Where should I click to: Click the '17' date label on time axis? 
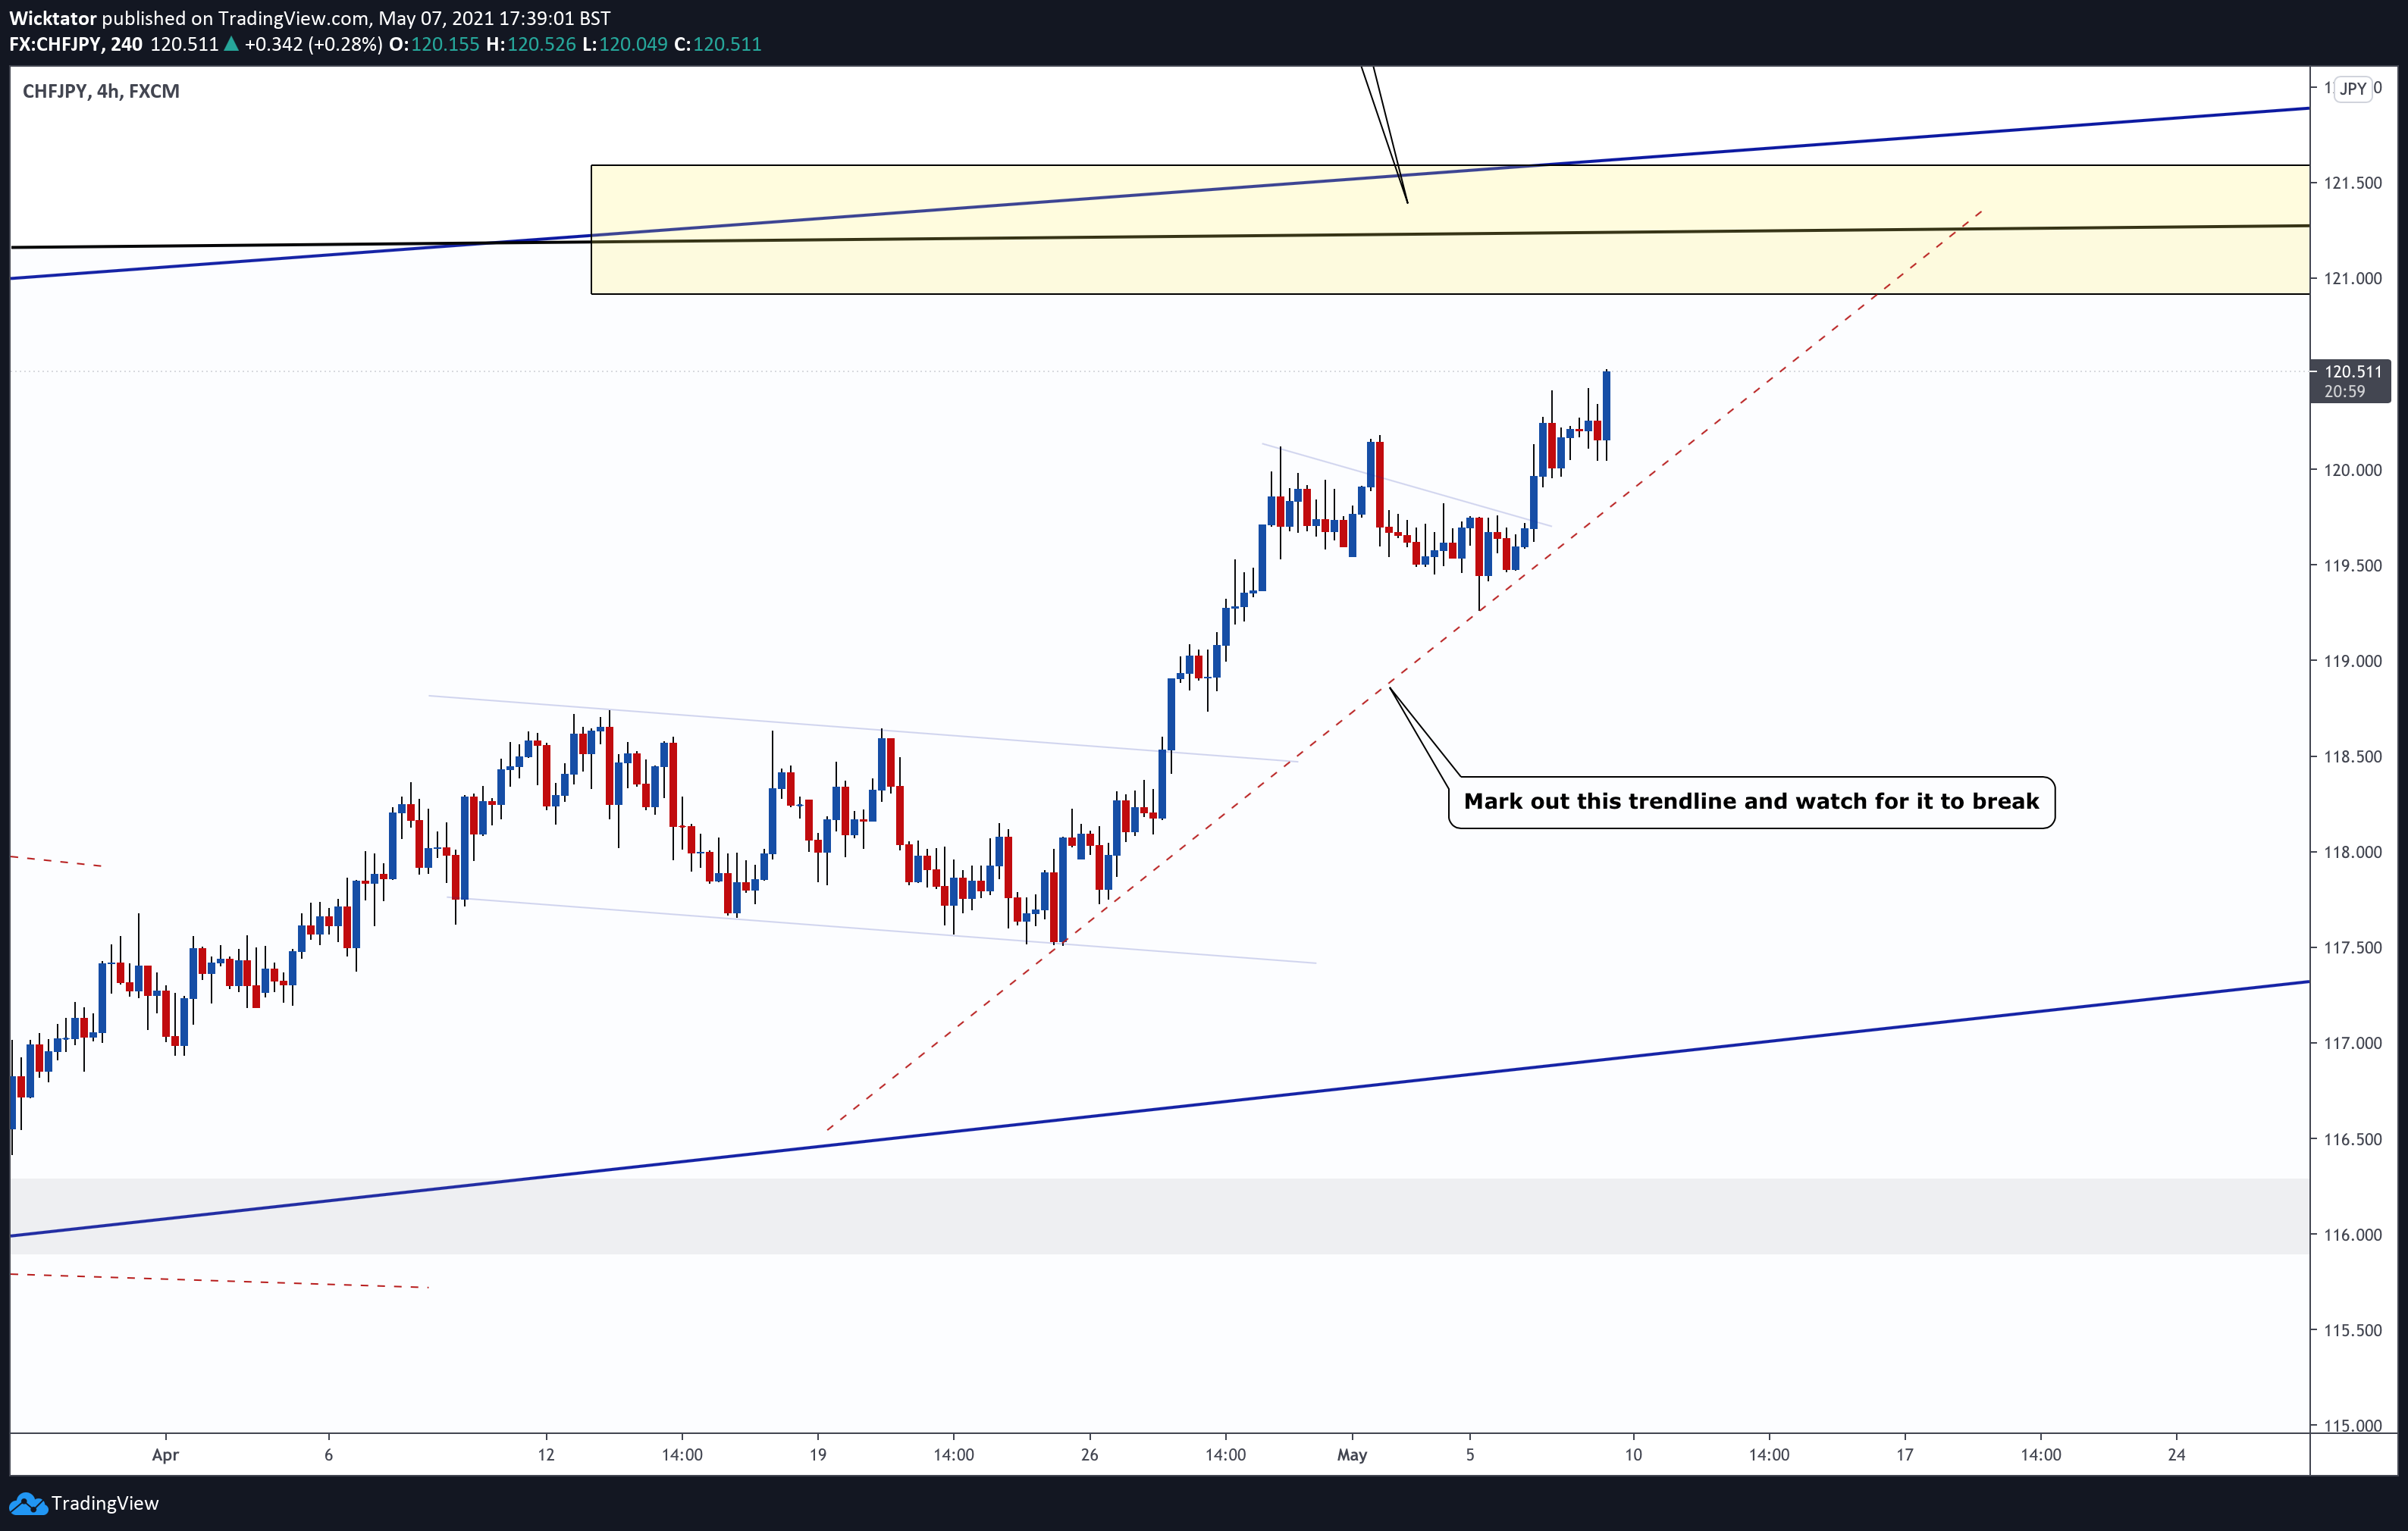pos(1905,1455)
